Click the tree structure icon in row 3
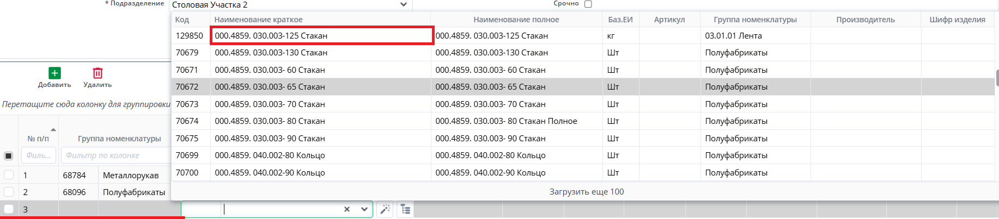999x219 pixels. 405,209
